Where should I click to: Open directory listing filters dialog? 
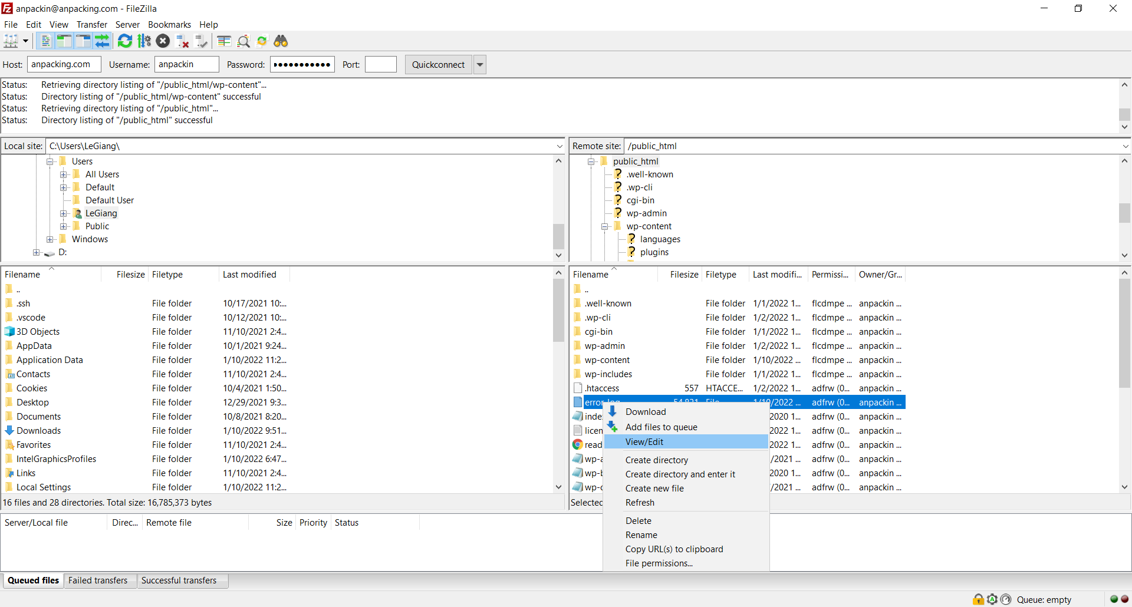(x=224, y=41)
